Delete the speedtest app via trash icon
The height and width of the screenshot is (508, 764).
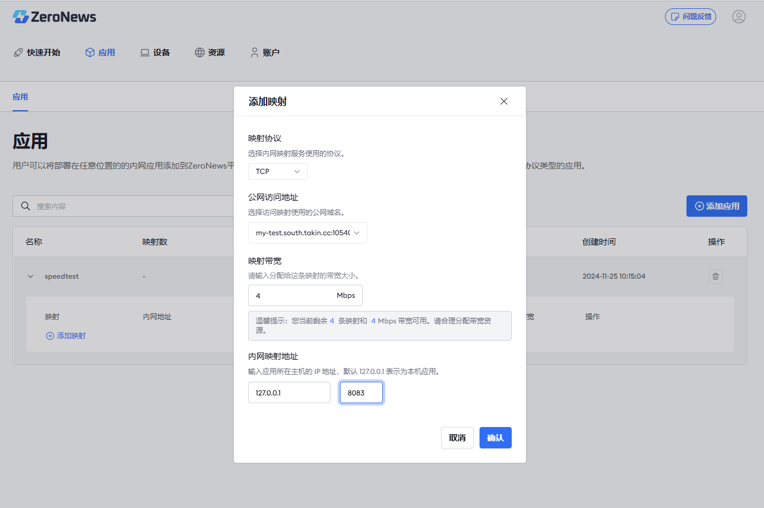pos(716,276)
